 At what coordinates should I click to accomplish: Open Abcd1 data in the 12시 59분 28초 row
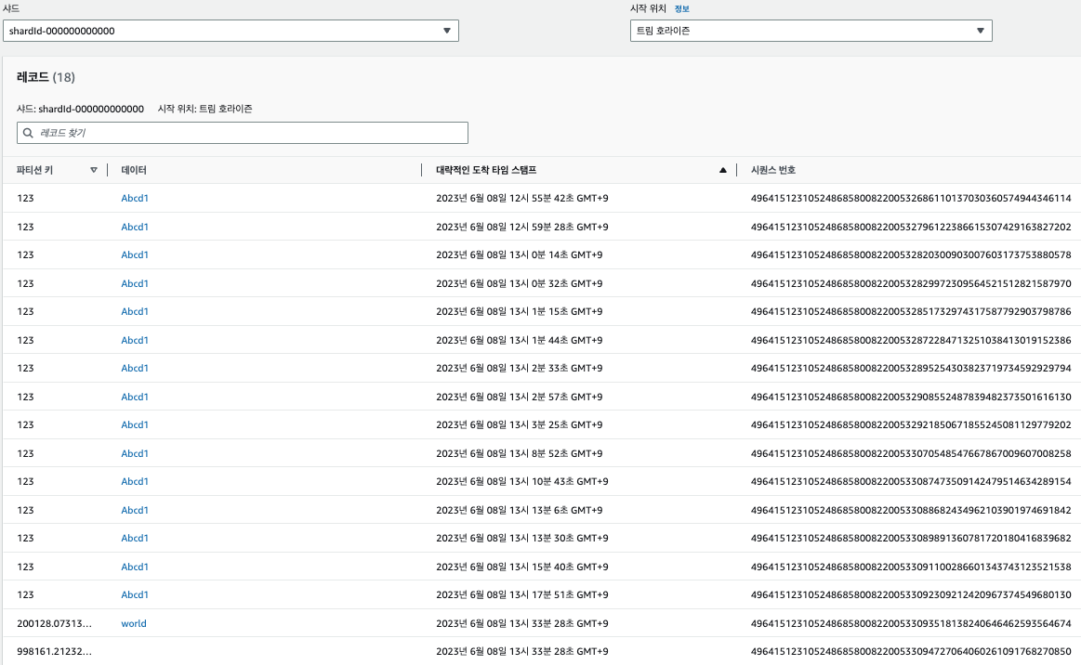tap(135, 227)
